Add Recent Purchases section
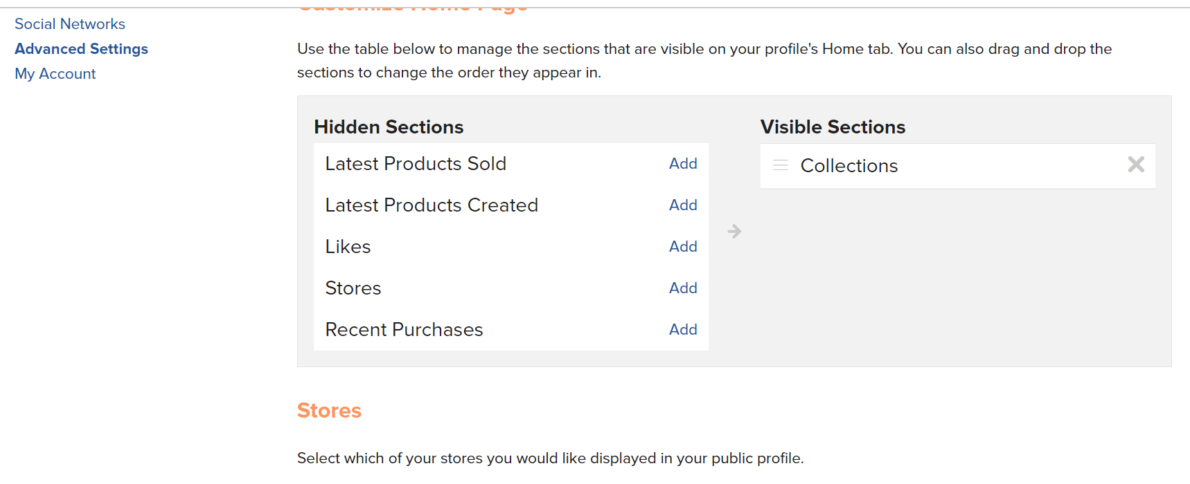Screen dimensions: 1190x484 [x=683, y=330]
